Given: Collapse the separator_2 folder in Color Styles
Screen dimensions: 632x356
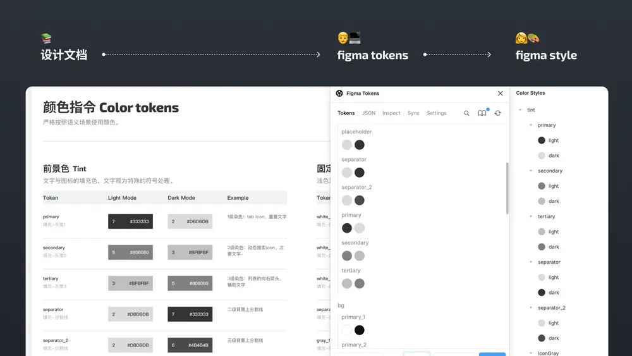Looking at the screenshot, I should [x=531, y=308].
